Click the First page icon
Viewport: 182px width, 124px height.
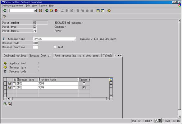point(78,11)
